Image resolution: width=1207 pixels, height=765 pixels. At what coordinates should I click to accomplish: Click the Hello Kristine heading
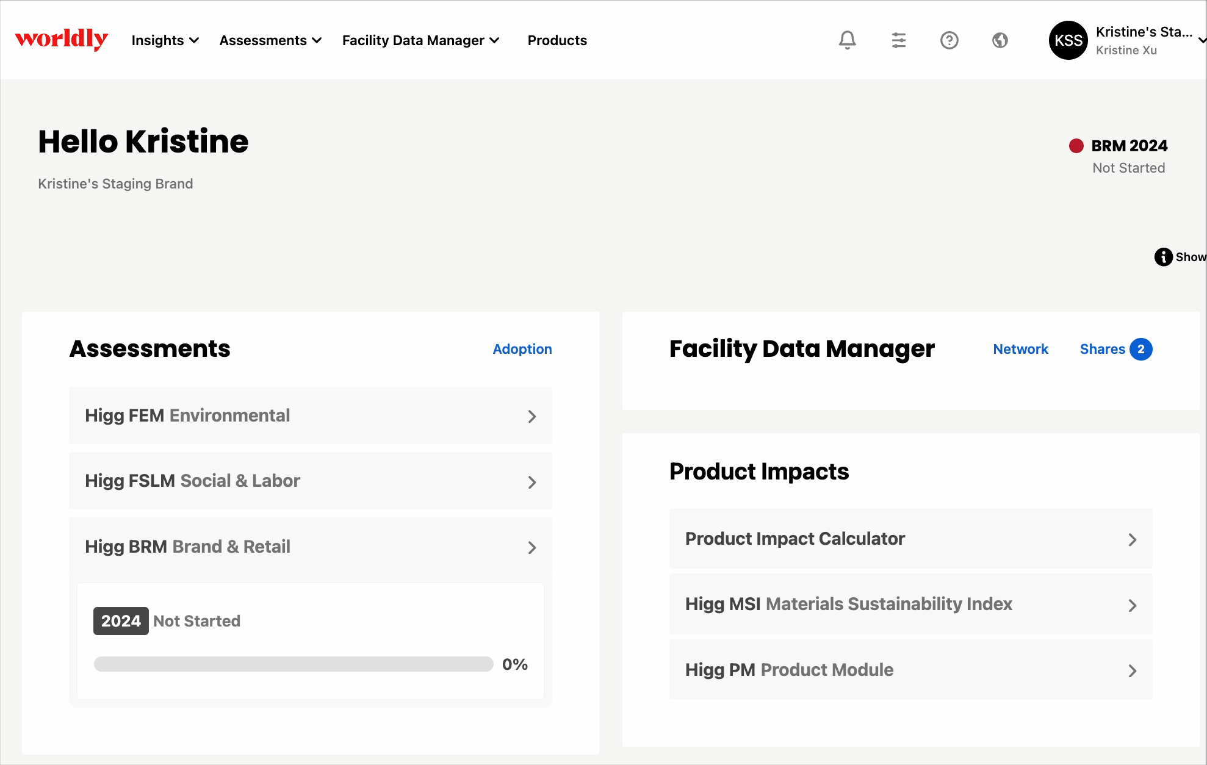click(143, 142)
